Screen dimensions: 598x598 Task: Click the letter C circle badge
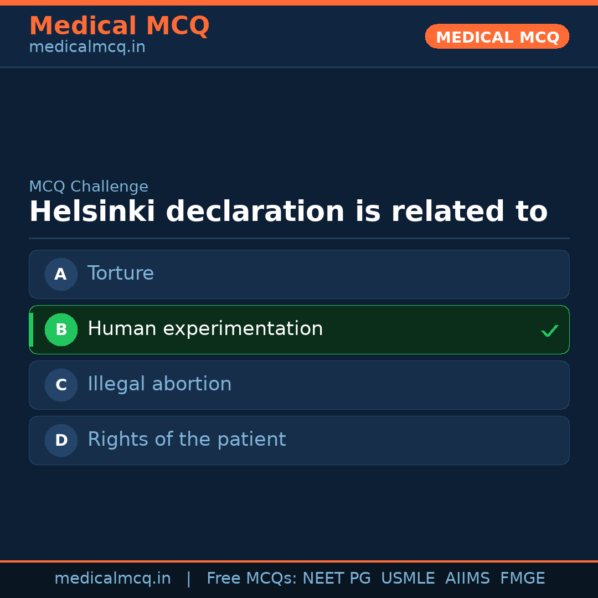tap(61, 385)
